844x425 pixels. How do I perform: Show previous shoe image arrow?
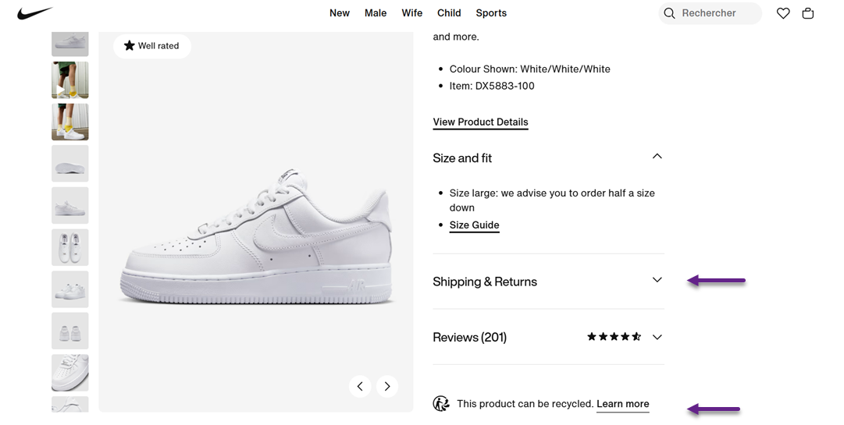(x=360, y=386)
